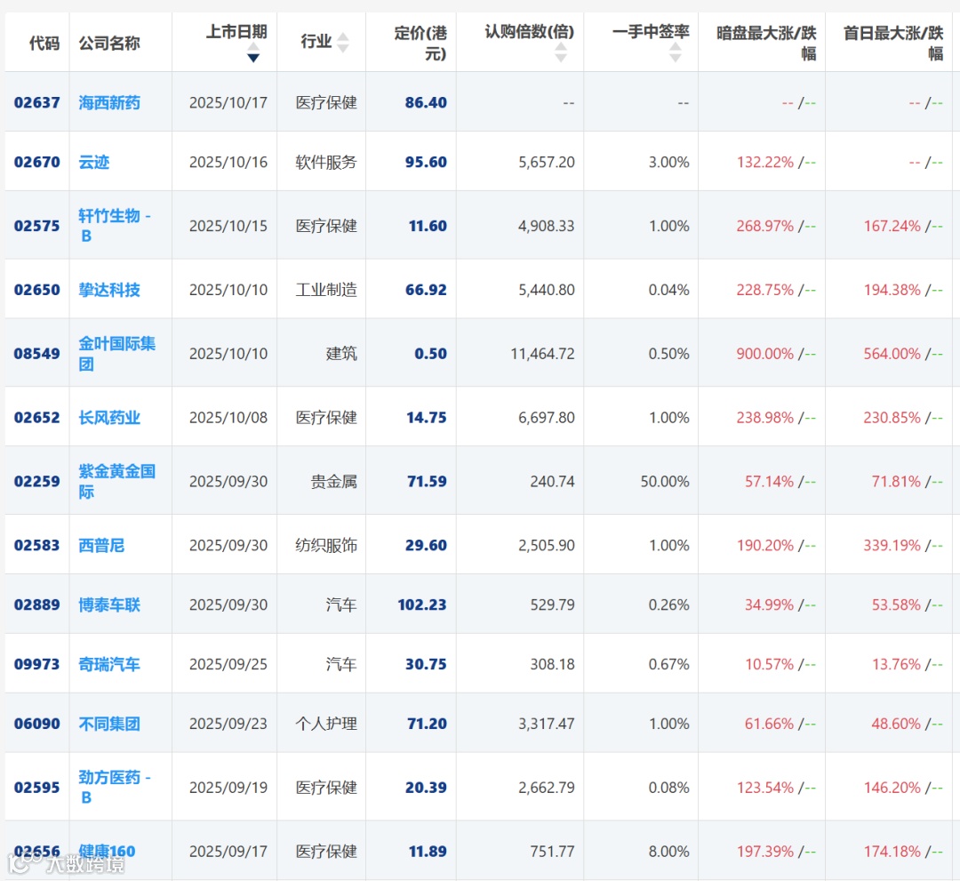
Task: Open company link 挚达科技
Action: click(x=109, y=290)
